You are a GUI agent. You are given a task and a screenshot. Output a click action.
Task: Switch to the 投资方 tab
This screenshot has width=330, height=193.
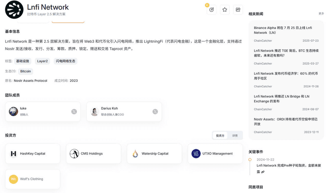pyautogui.click(x=220, y=136)
